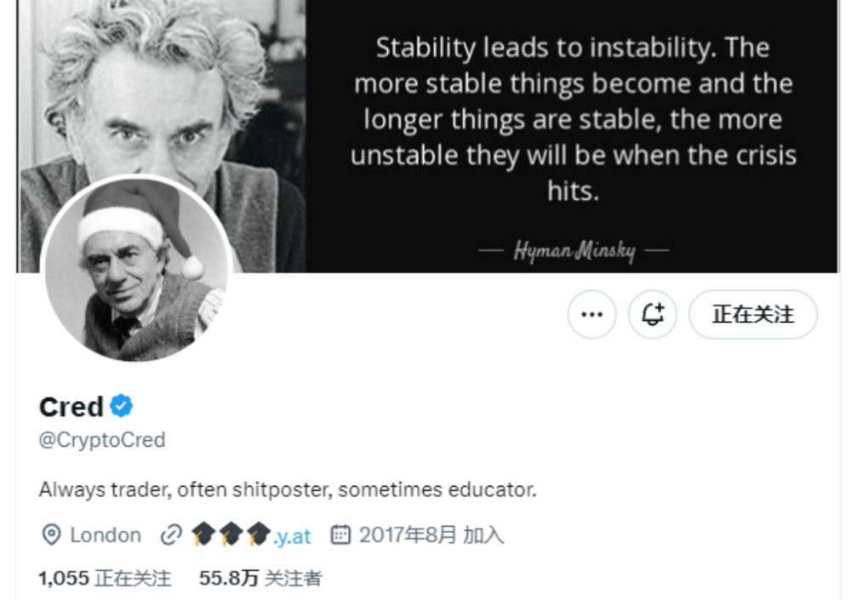Open the 55.8万 关注者 followers list
The height and width of the screenshot is (600, 851).
(x=260, y=578)
